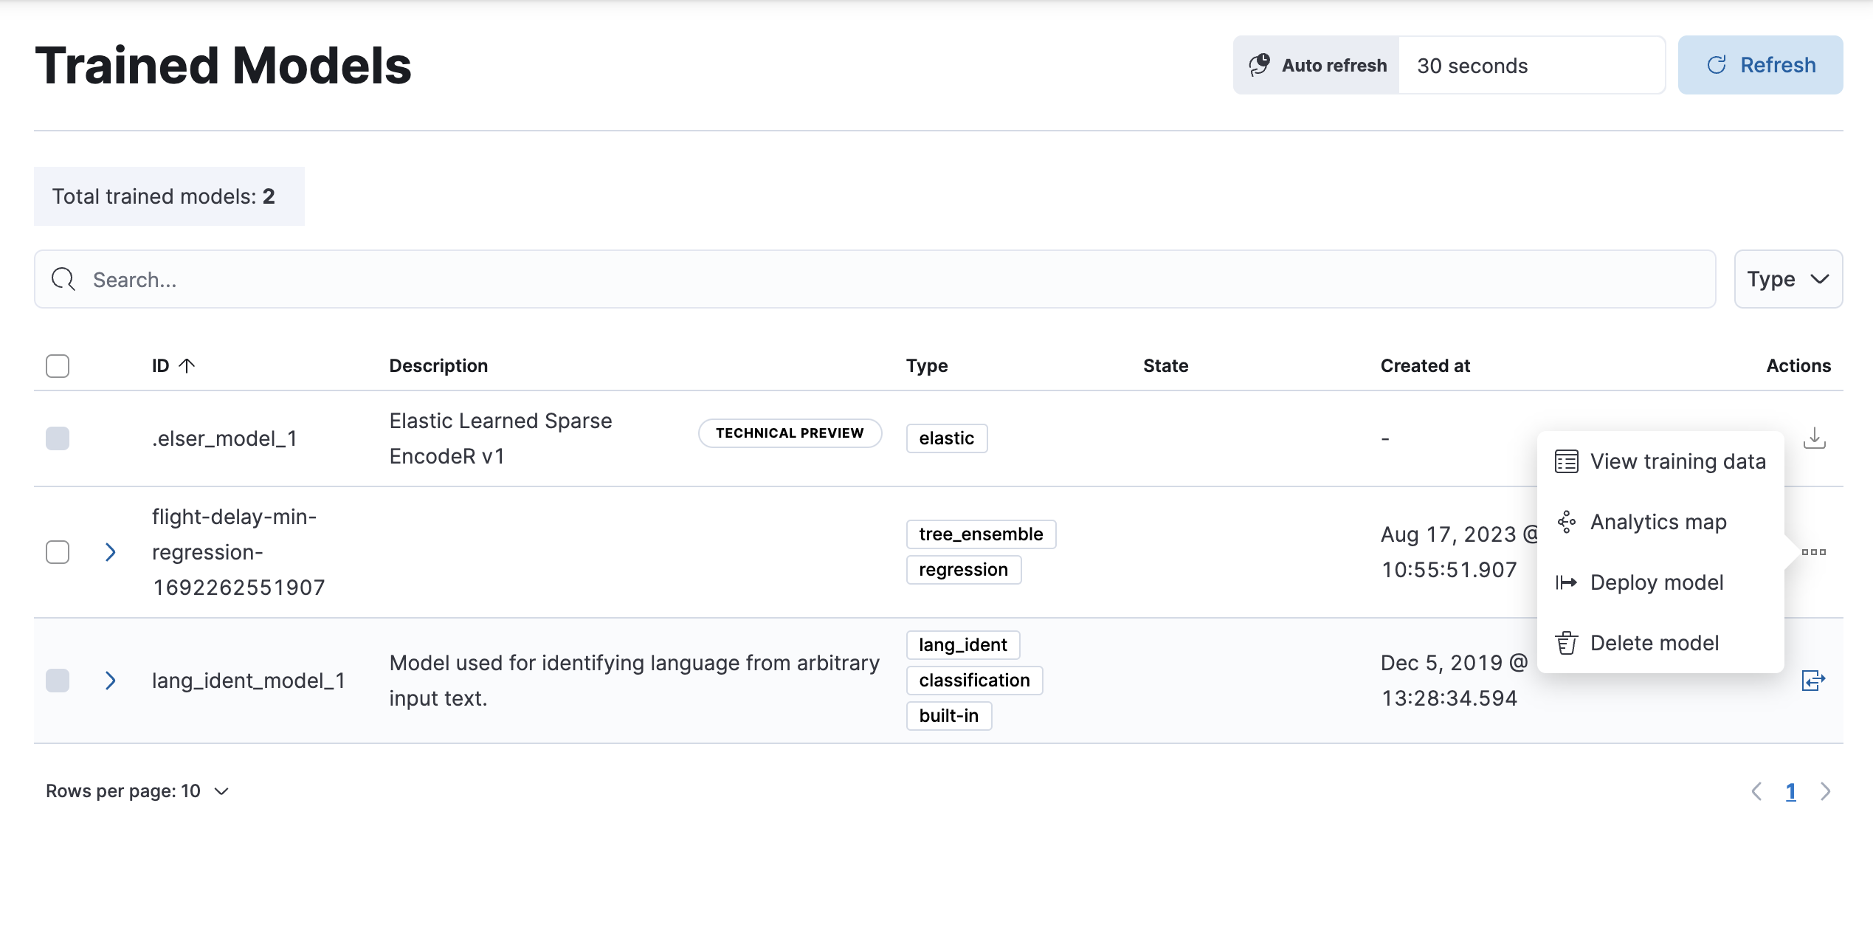Image resolution: width=1873 pixels, height=933 pixels.
Task: Click the View training data icon
Action: [1565, 461]
